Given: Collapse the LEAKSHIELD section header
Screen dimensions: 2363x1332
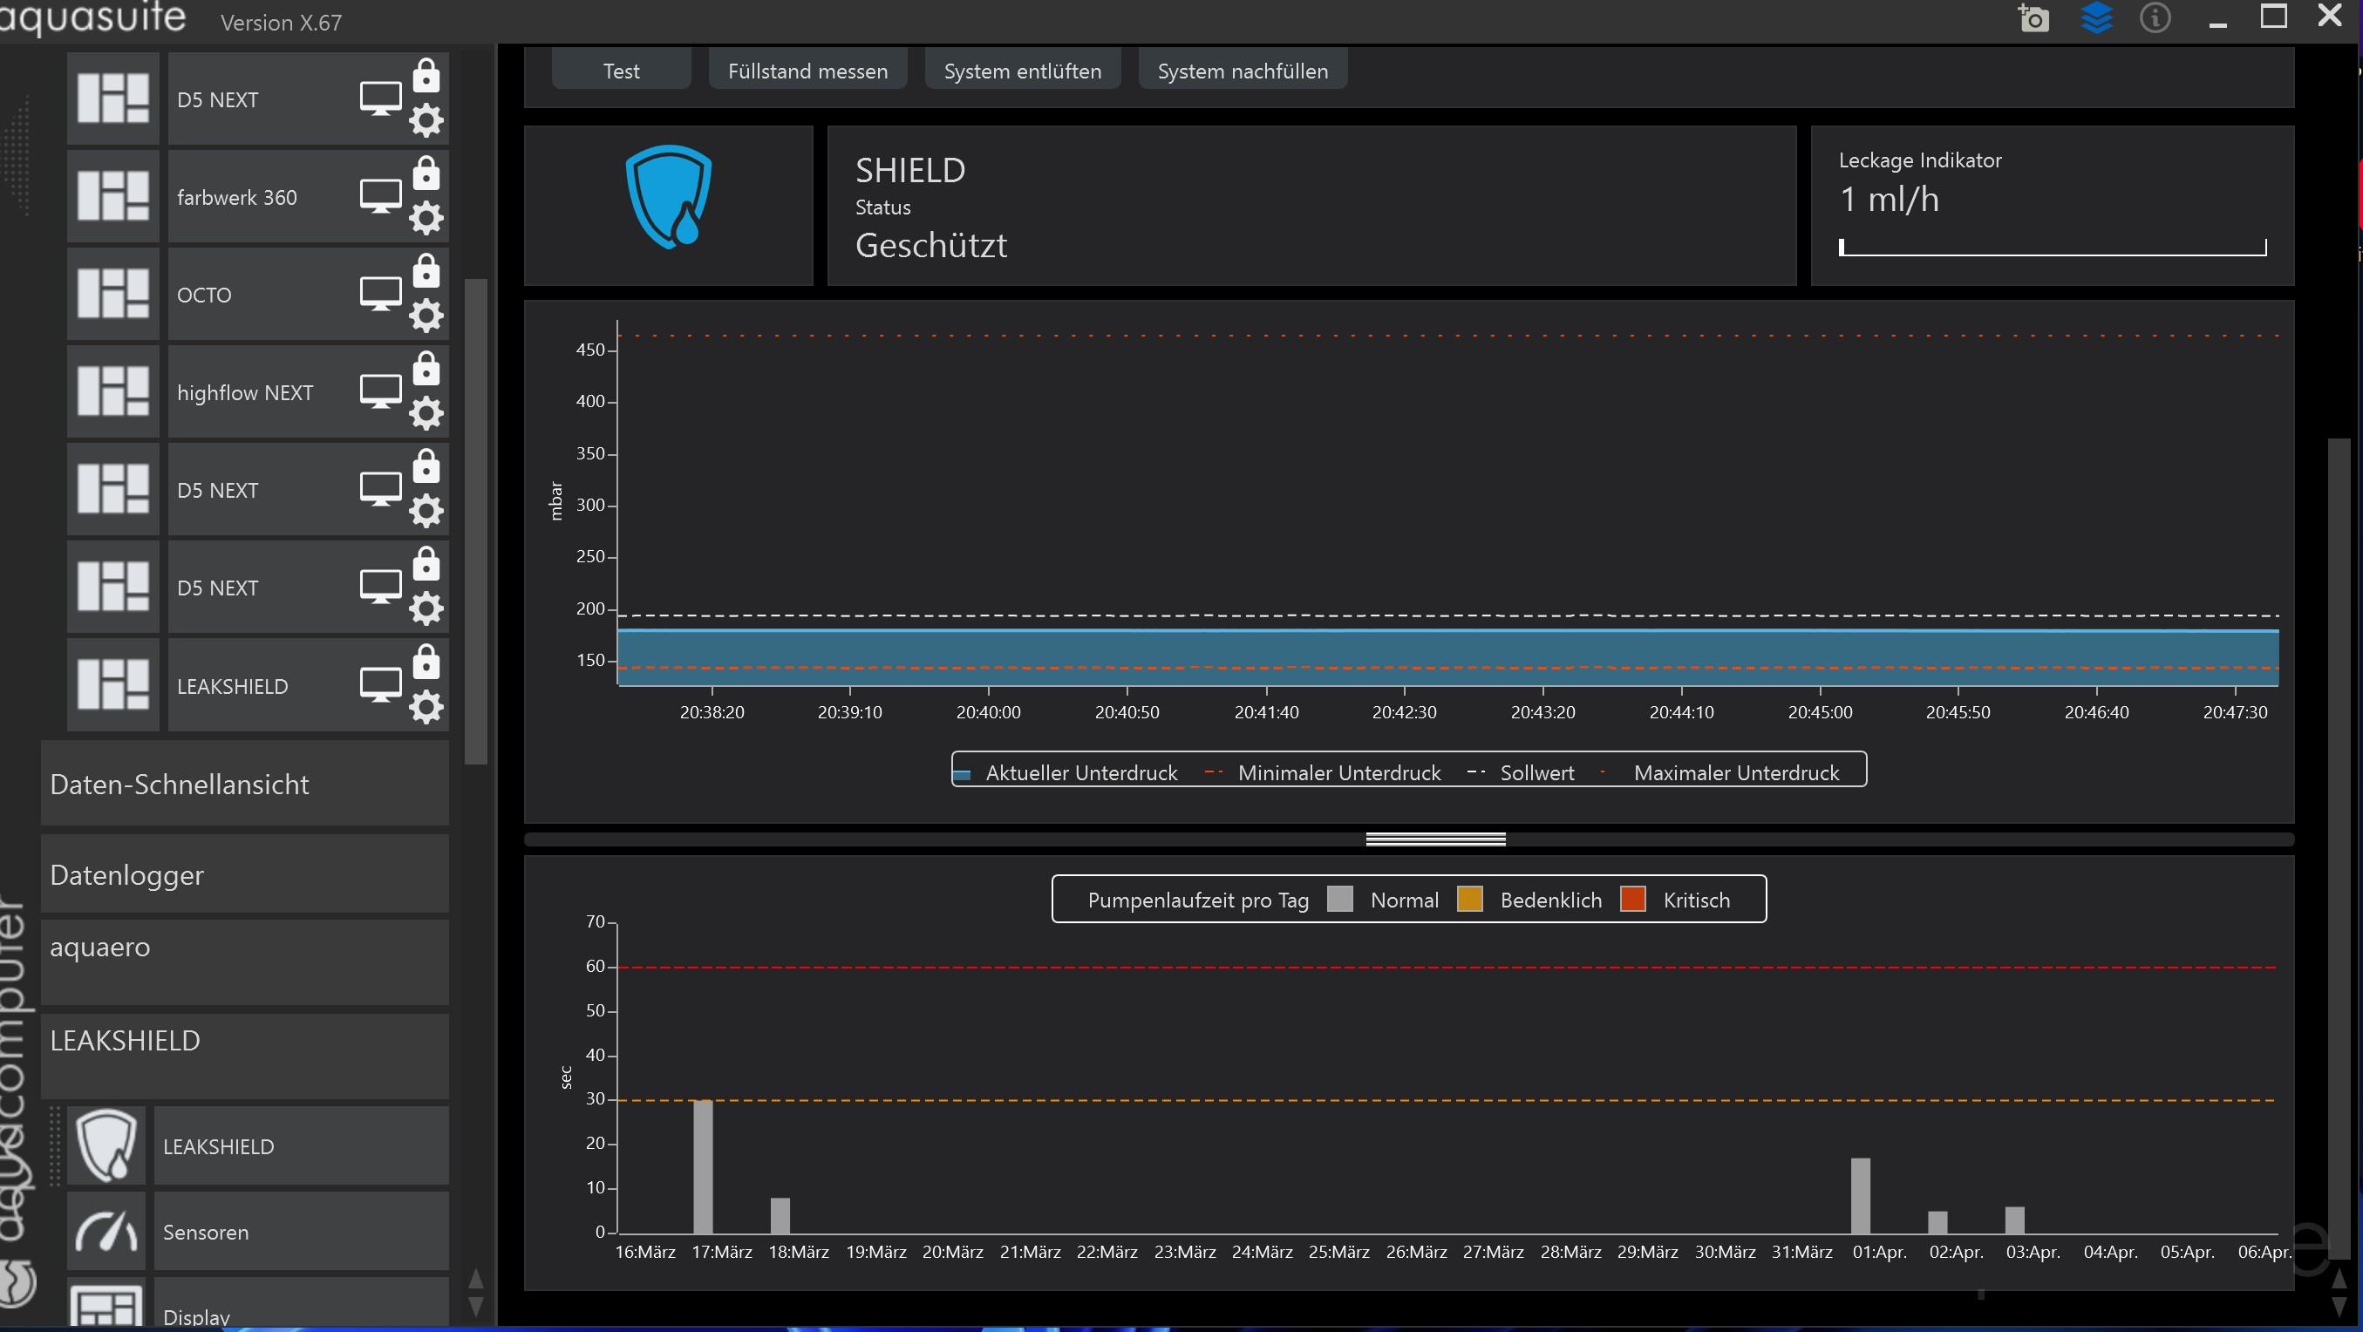Looking at the screenshot, I should [245, 1055].
